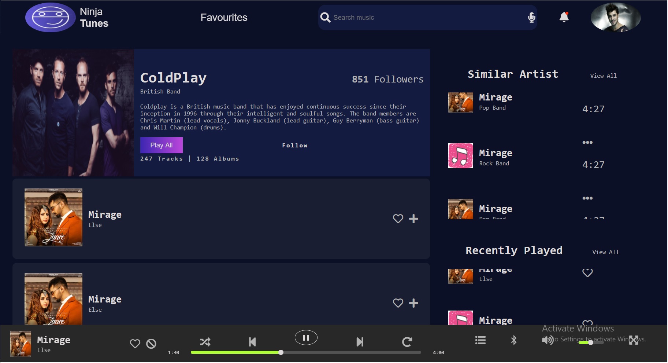Screen dimensions: 668x363
Task: Favourite the first Mirage track with the heart
Action: pos(398,219)
